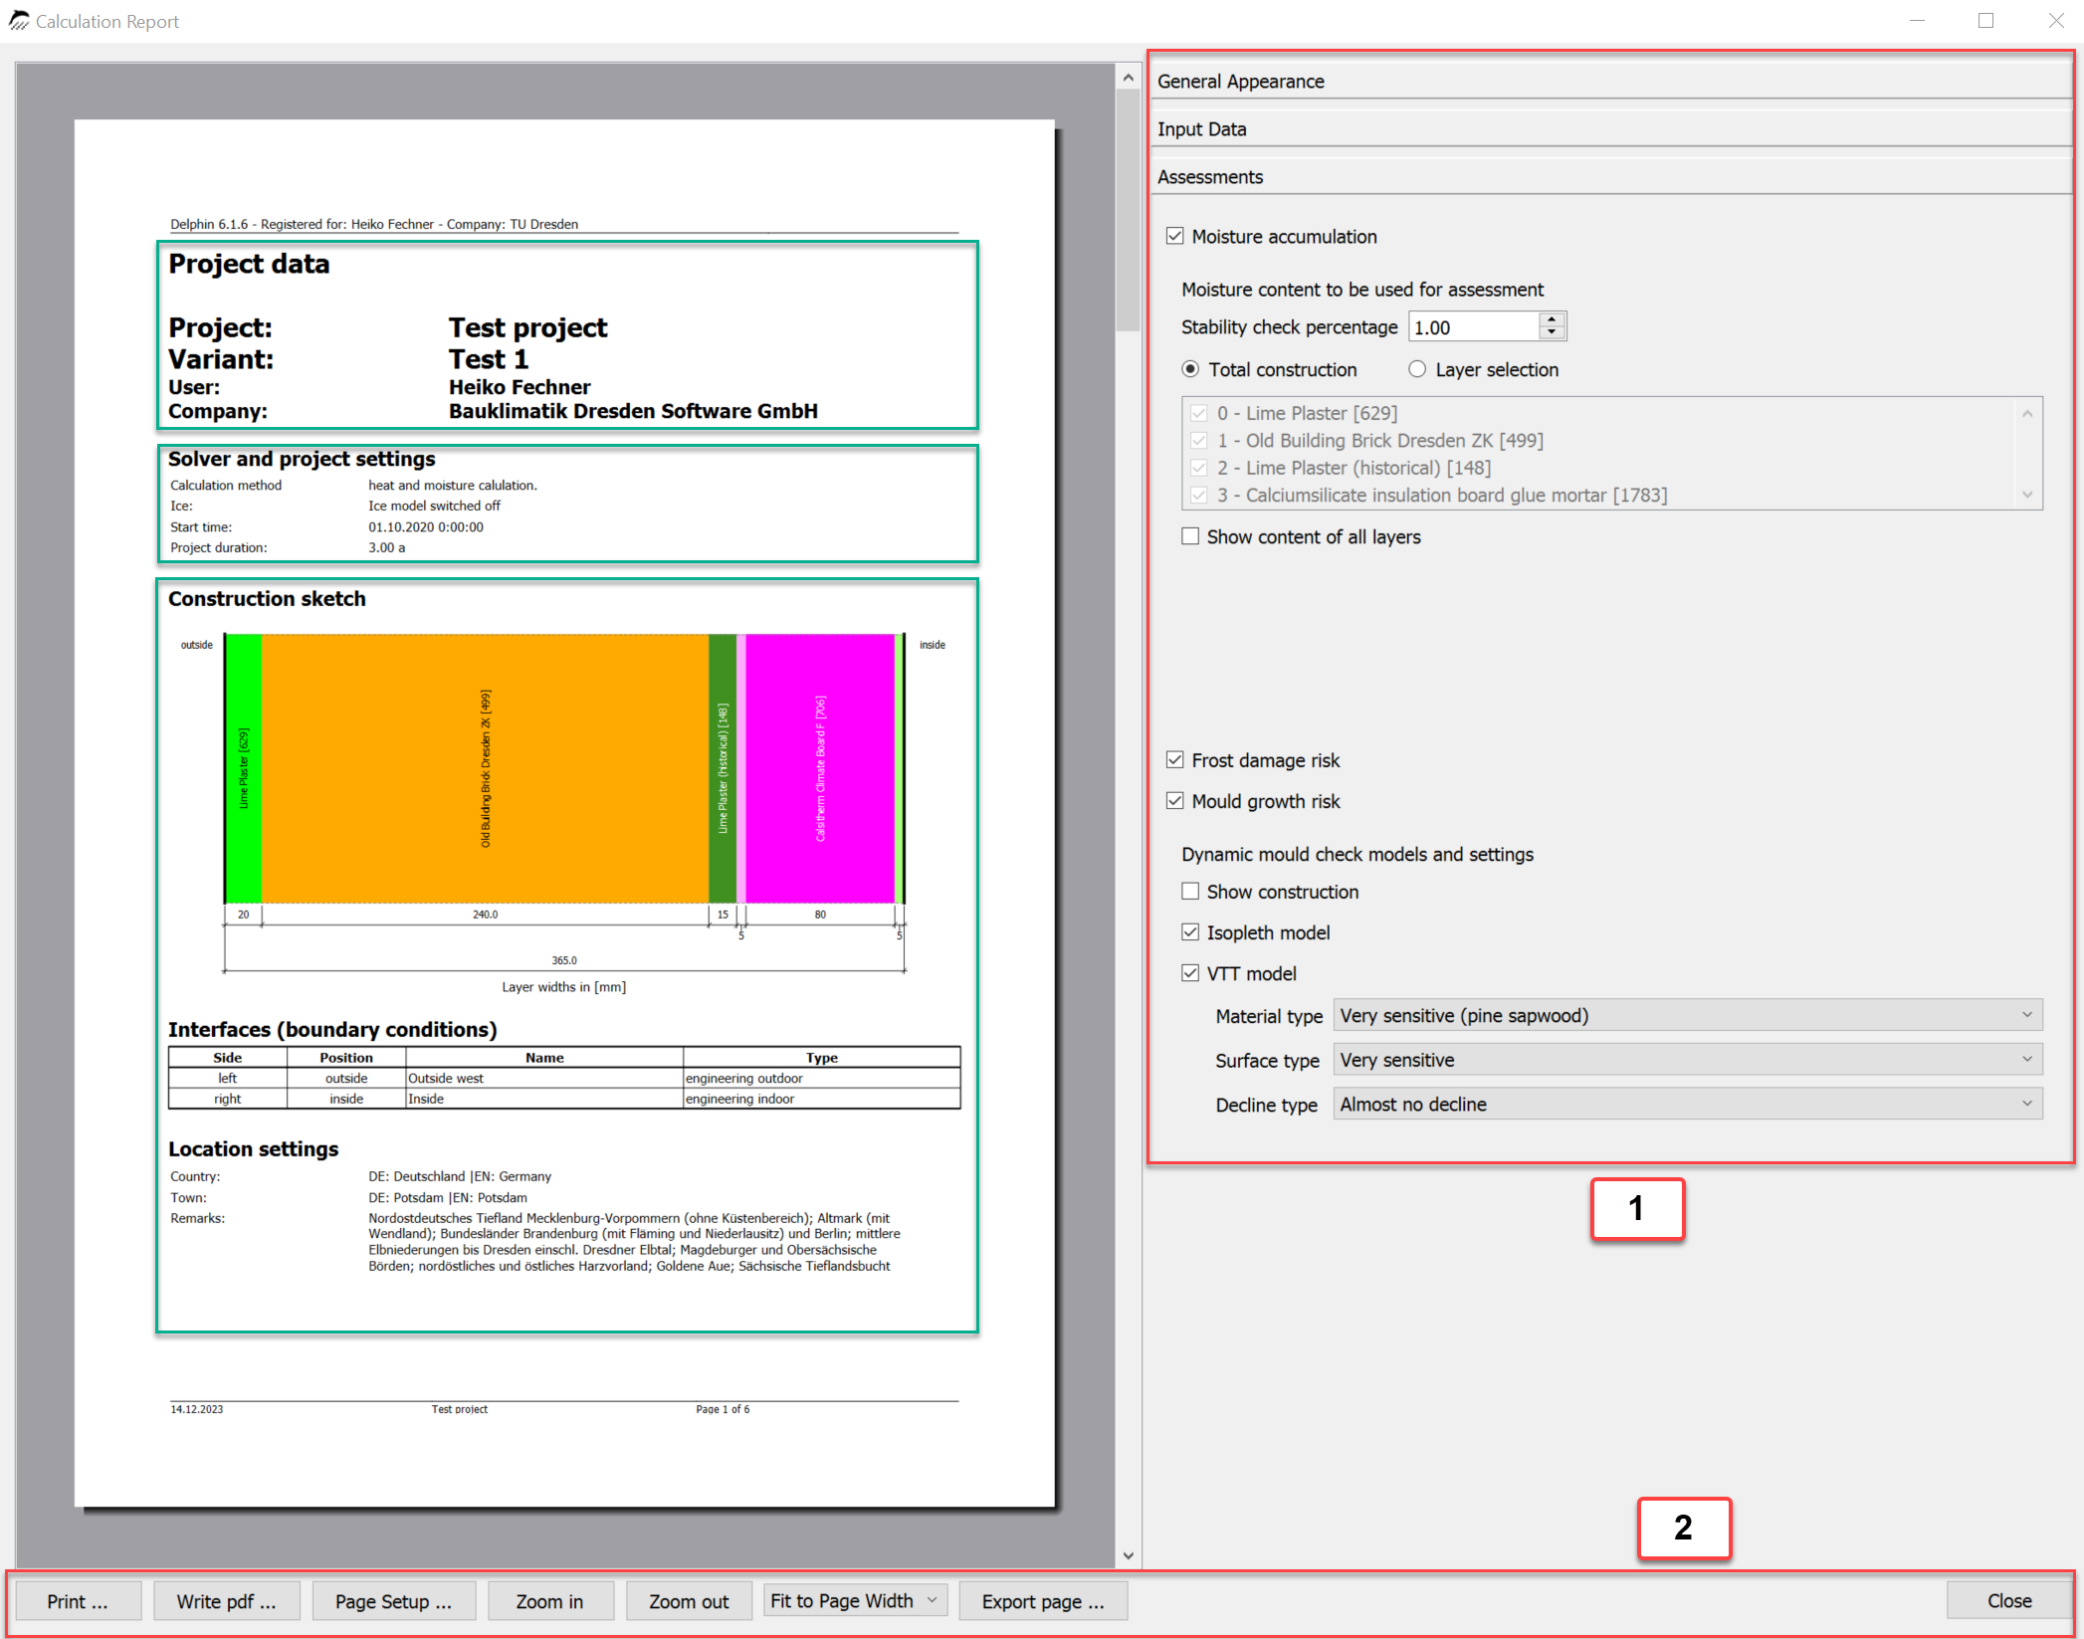Toggle the VTT model checkbox
The height and width of the screenshot is (1639, 2084).
pyautogui.click(x=1190, y=973)
